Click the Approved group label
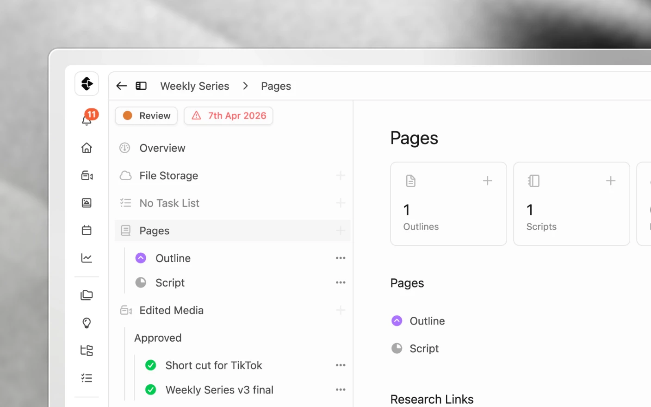651x407 pixels. (x=158, y=338)
